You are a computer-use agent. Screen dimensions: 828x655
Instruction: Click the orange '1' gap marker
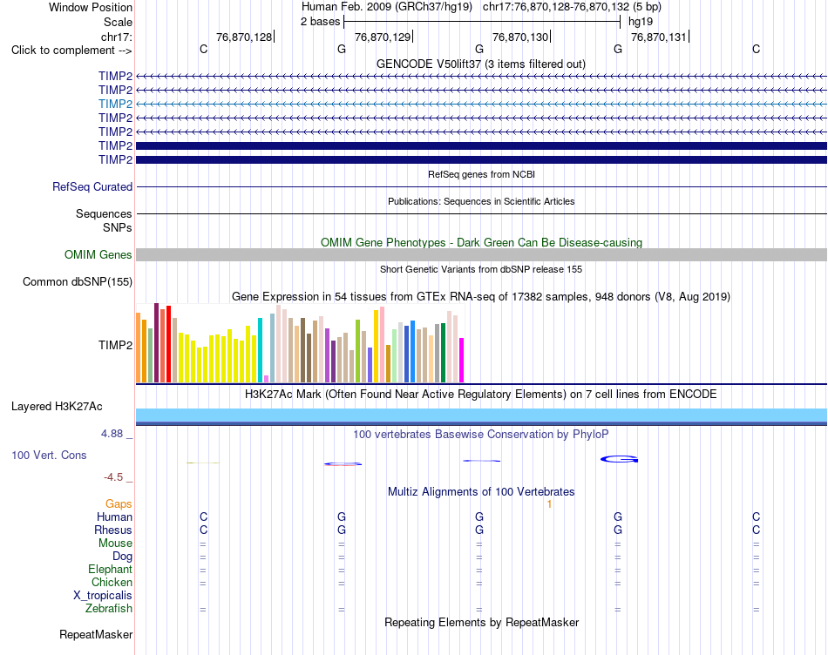click(x=549, y=504)
